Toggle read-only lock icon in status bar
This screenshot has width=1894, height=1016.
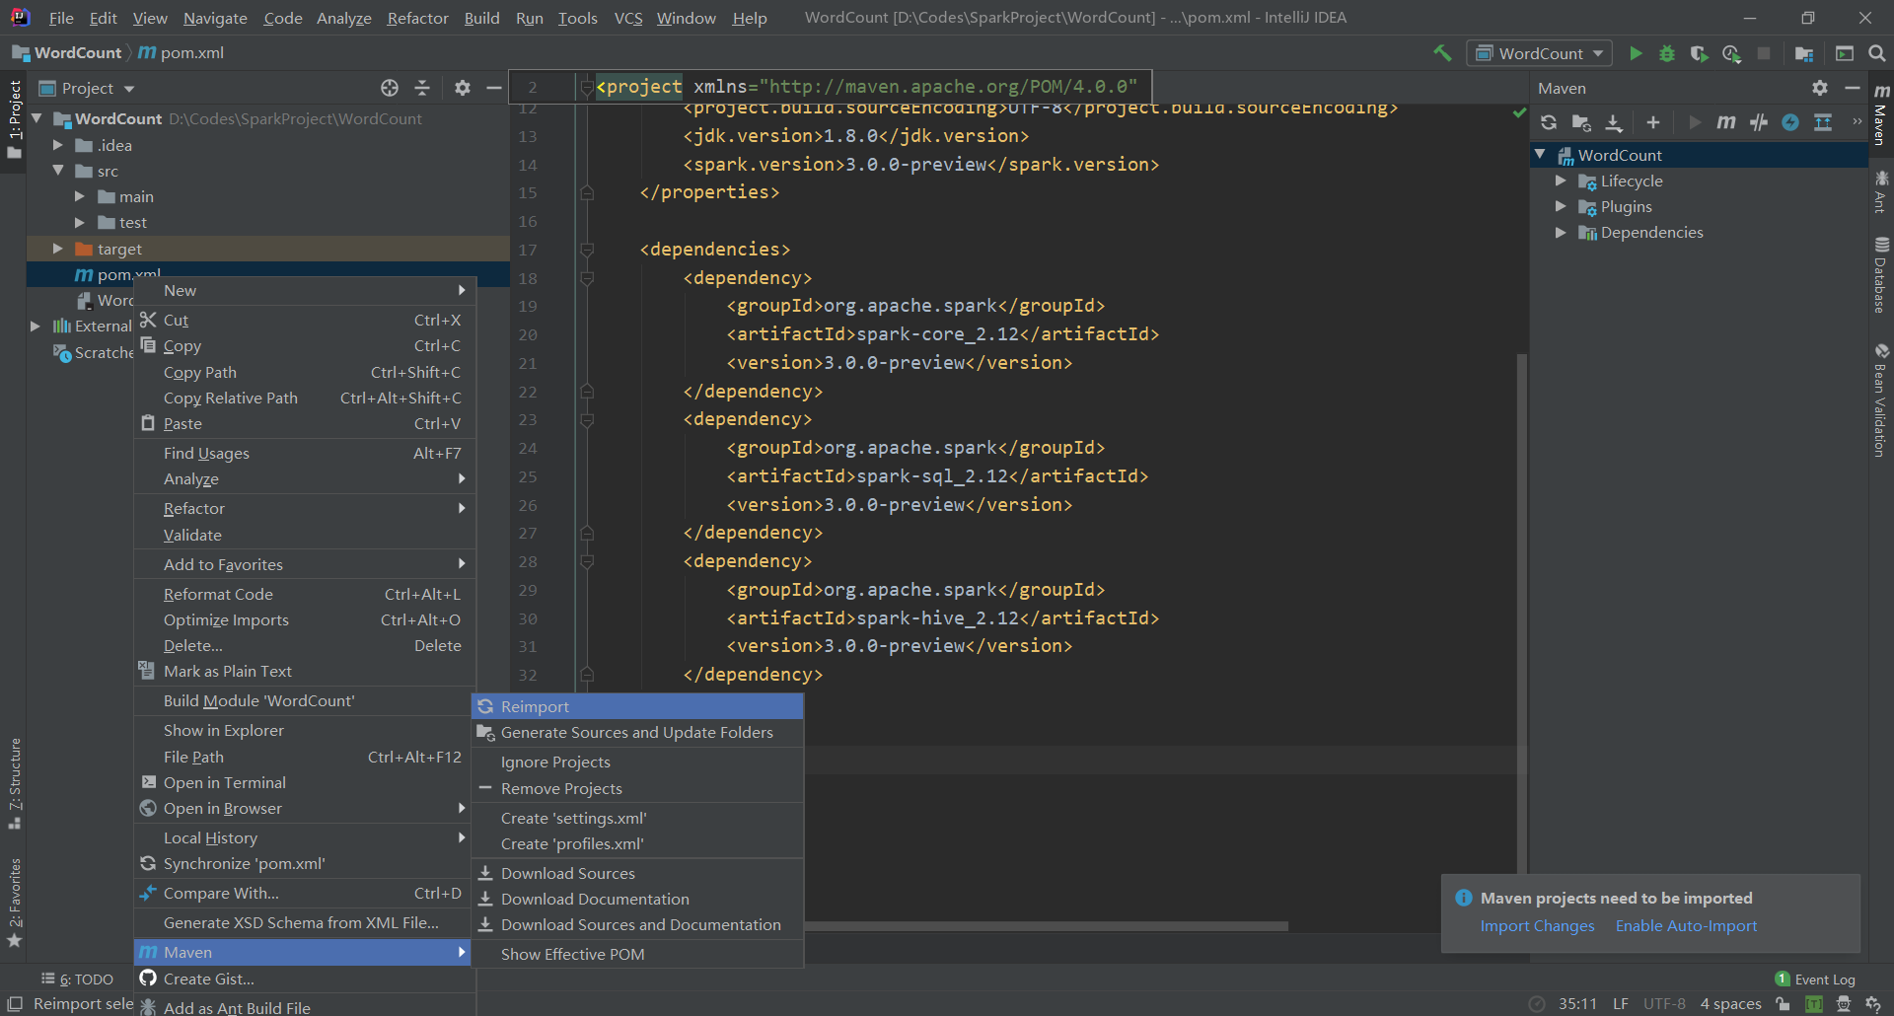[1783, 1004]
